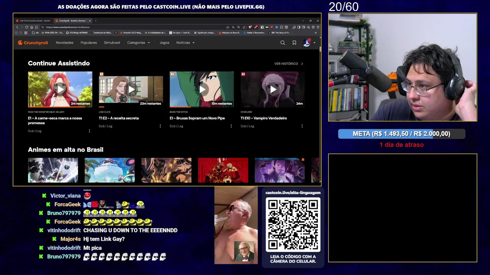
Task: Open Brave Rewards triangle icon
Action: (x=256, y=27)
